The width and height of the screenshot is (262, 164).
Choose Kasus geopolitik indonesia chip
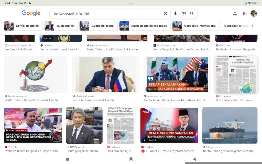pos(145,26)
